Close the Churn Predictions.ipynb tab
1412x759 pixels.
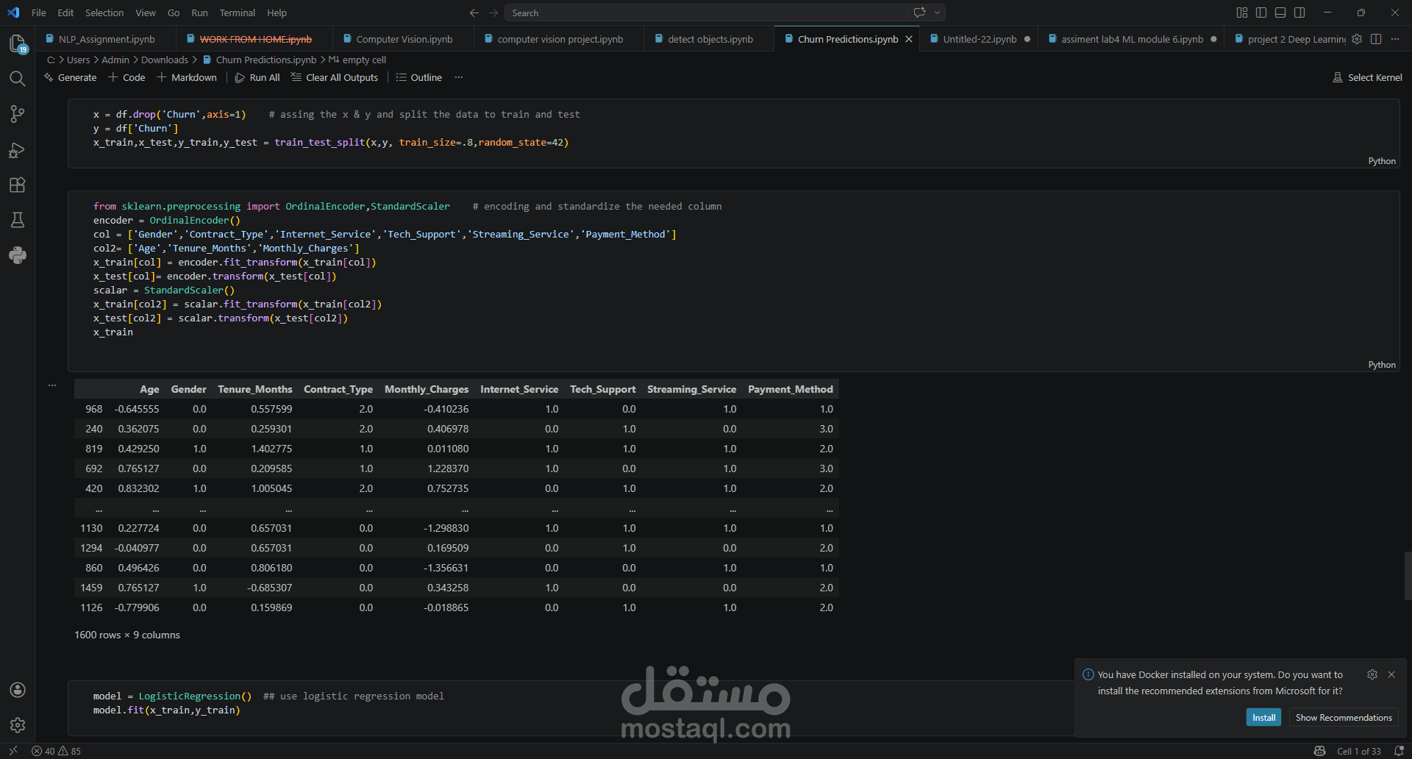[909, 39]
